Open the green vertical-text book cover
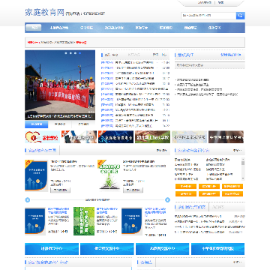The width and height of the screenshot is (270, 270). [84, 221]
